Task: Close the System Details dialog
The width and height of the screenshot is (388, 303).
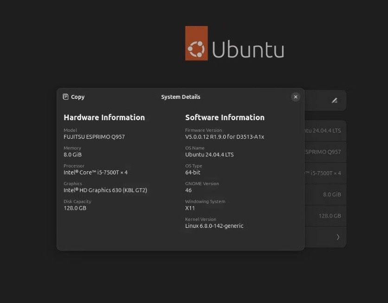Action: (x=296, y=97)
